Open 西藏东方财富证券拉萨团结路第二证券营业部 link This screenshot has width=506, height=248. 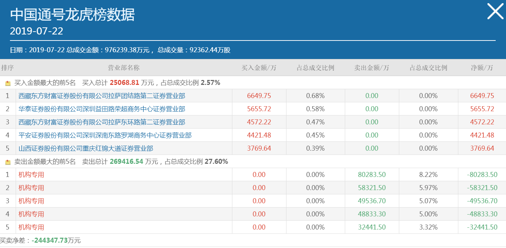tap(102, 96)
